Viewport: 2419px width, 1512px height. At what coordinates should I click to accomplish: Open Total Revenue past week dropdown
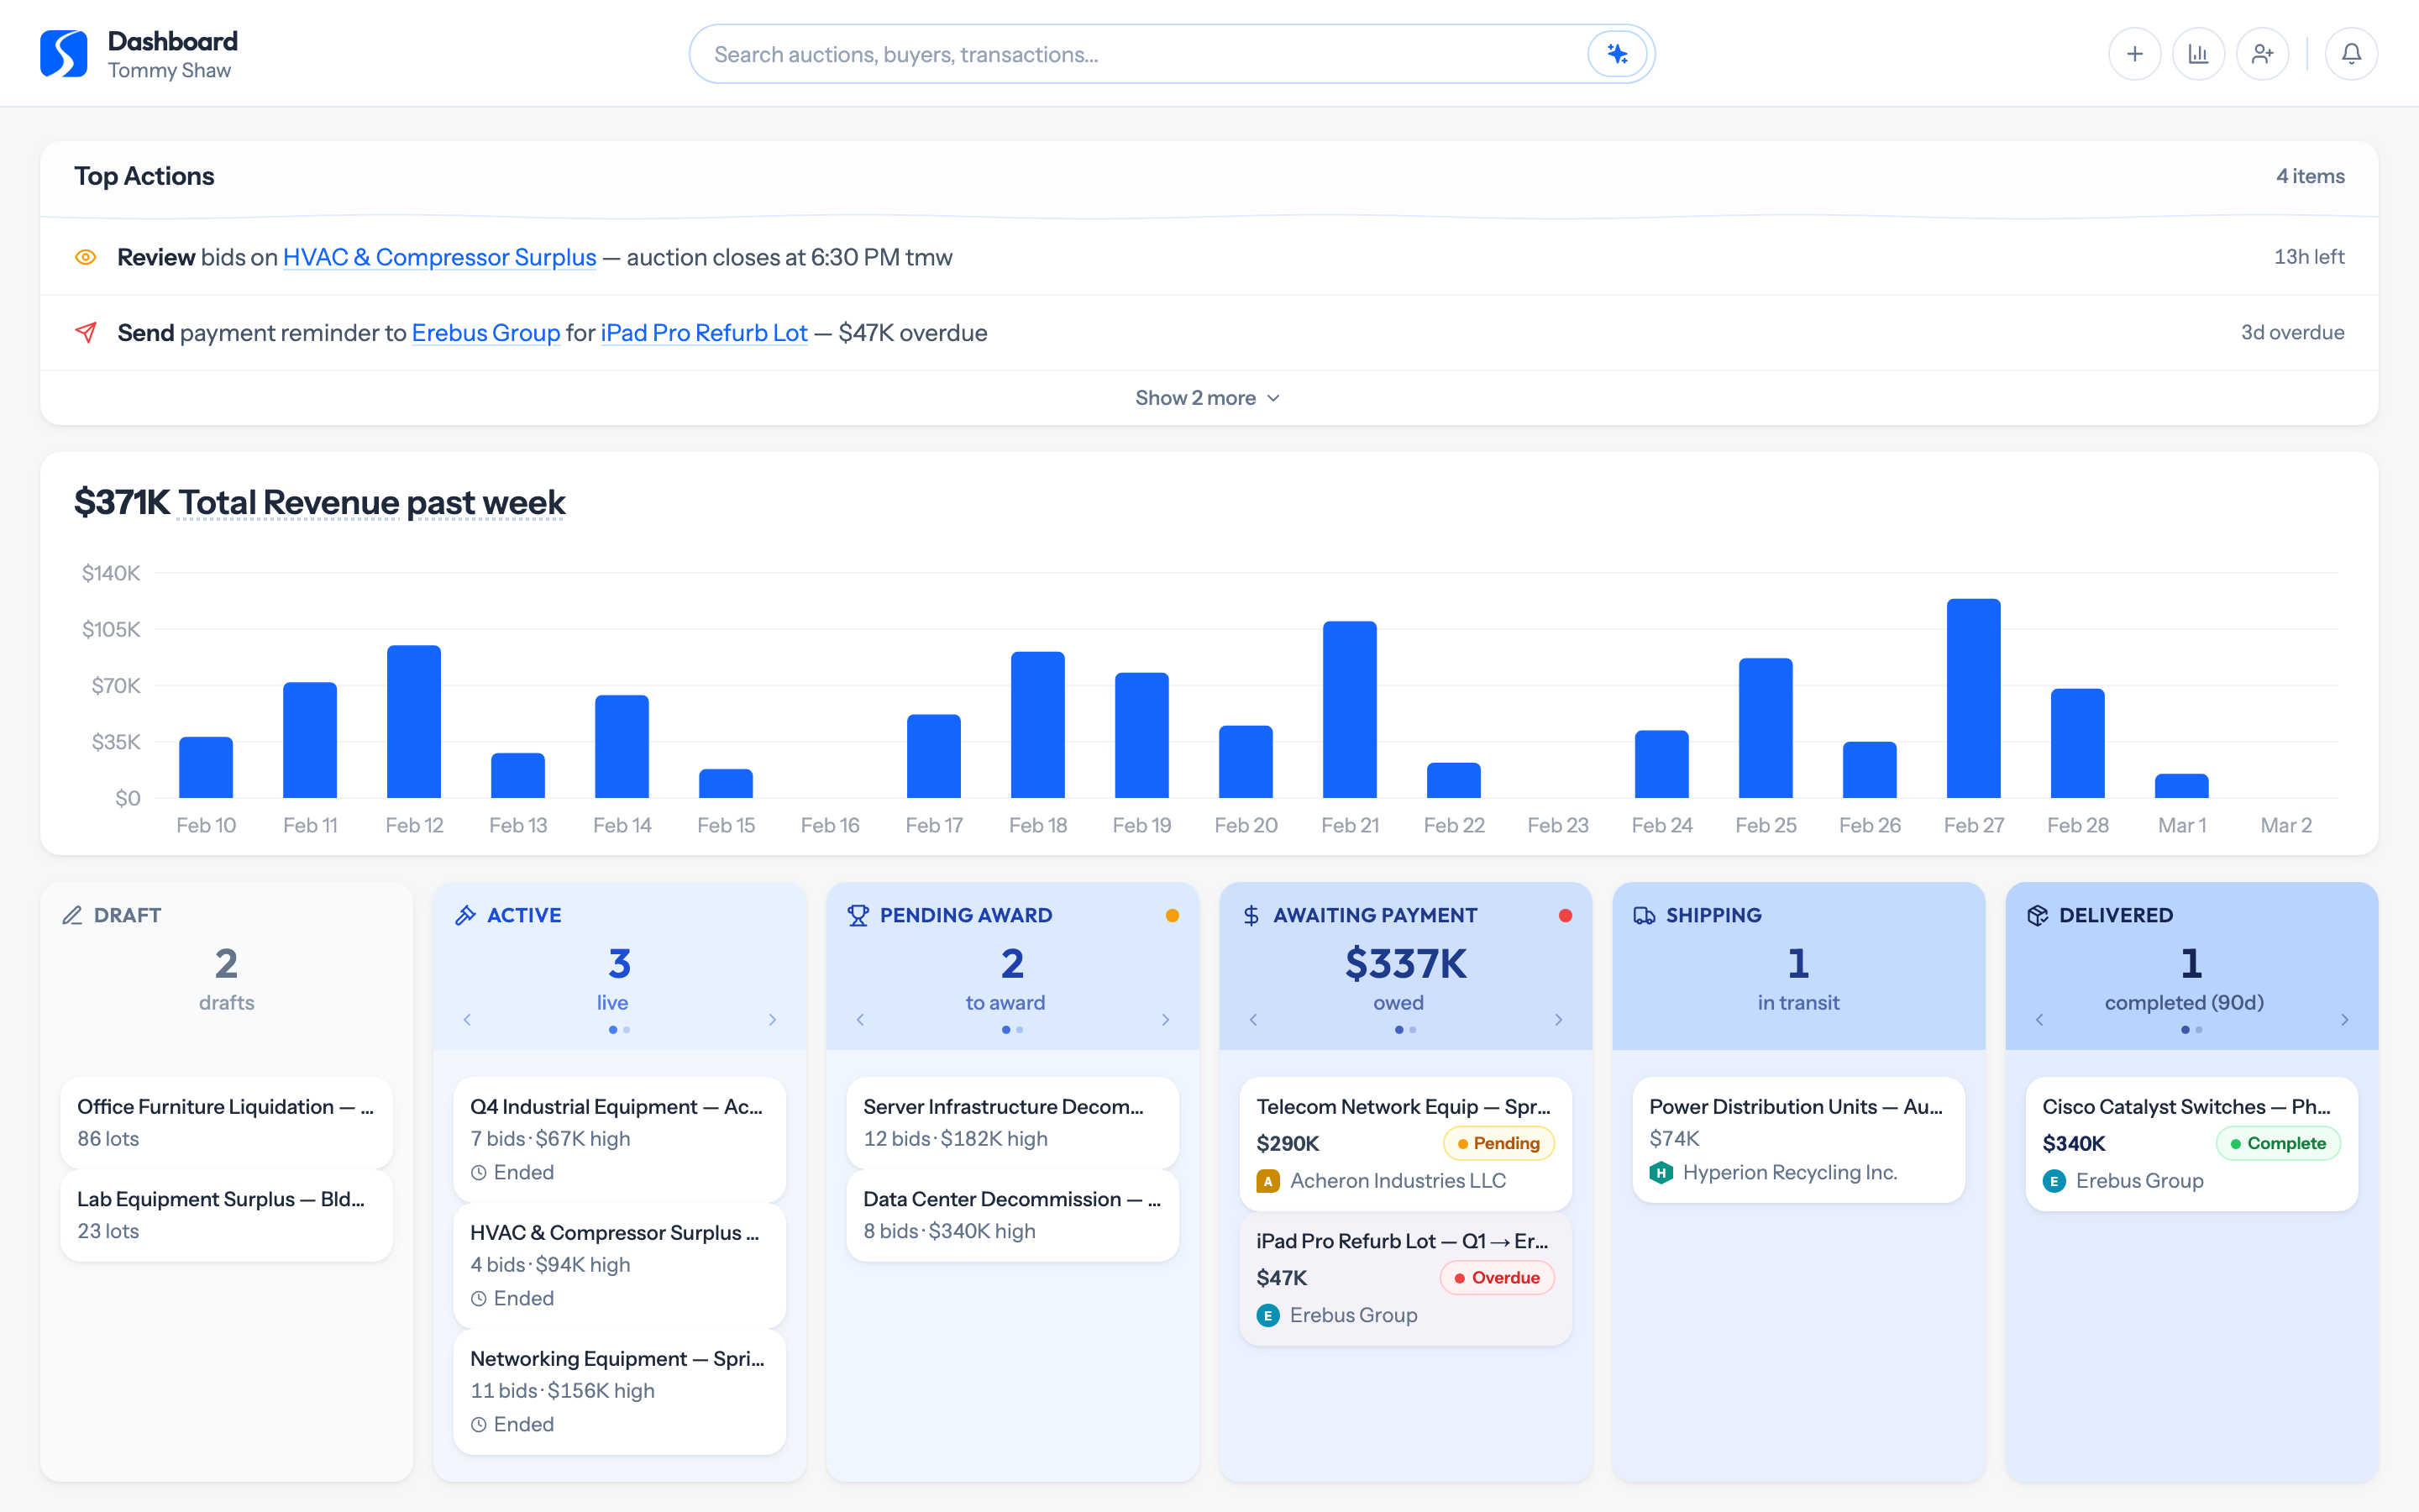371,502
